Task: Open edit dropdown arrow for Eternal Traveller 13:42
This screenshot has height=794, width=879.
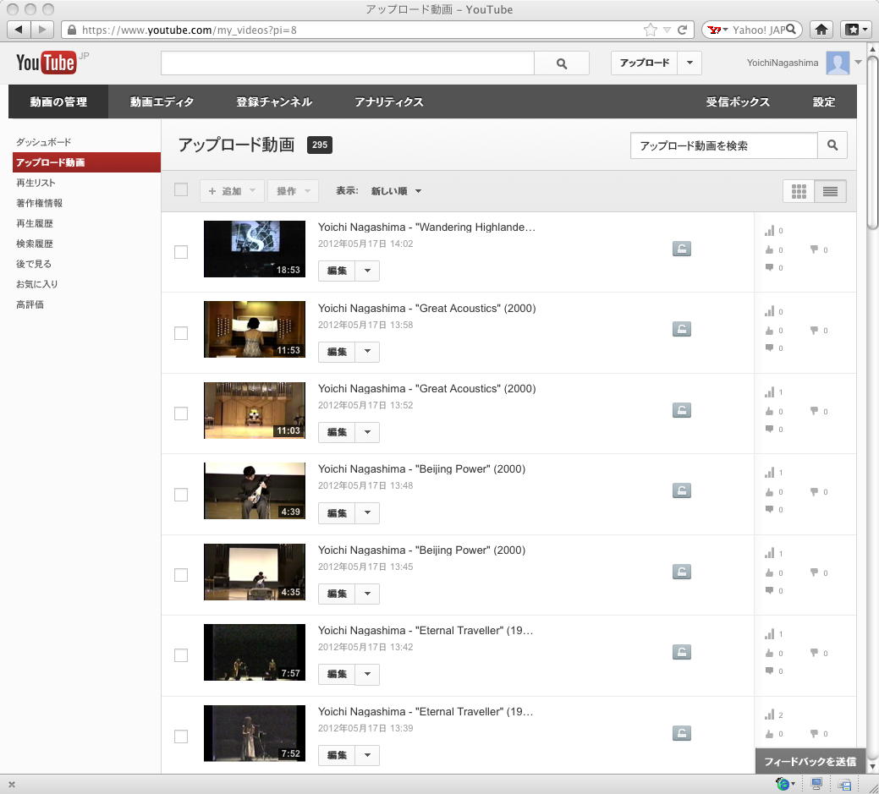Action: click(x=367, y=674)
